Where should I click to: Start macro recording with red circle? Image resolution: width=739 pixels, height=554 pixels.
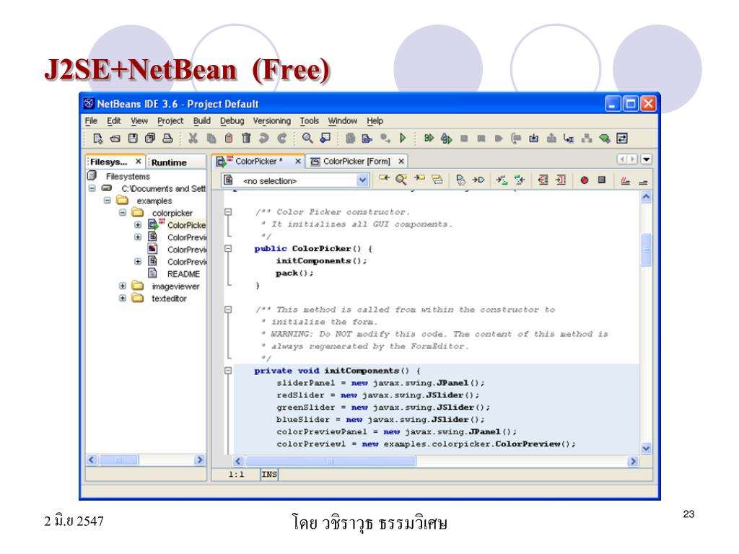pos(585,180)
